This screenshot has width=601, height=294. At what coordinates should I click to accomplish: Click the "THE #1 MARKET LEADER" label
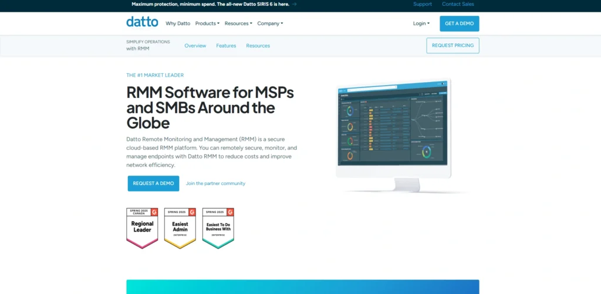[155, 75]
